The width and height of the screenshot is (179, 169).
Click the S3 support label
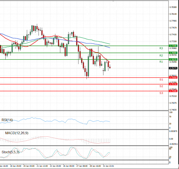(161, 93)
